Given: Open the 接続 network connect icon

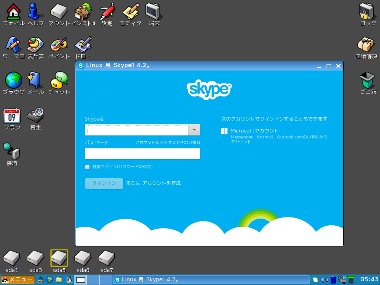Looking at the screenshot, I should (12, 151).
